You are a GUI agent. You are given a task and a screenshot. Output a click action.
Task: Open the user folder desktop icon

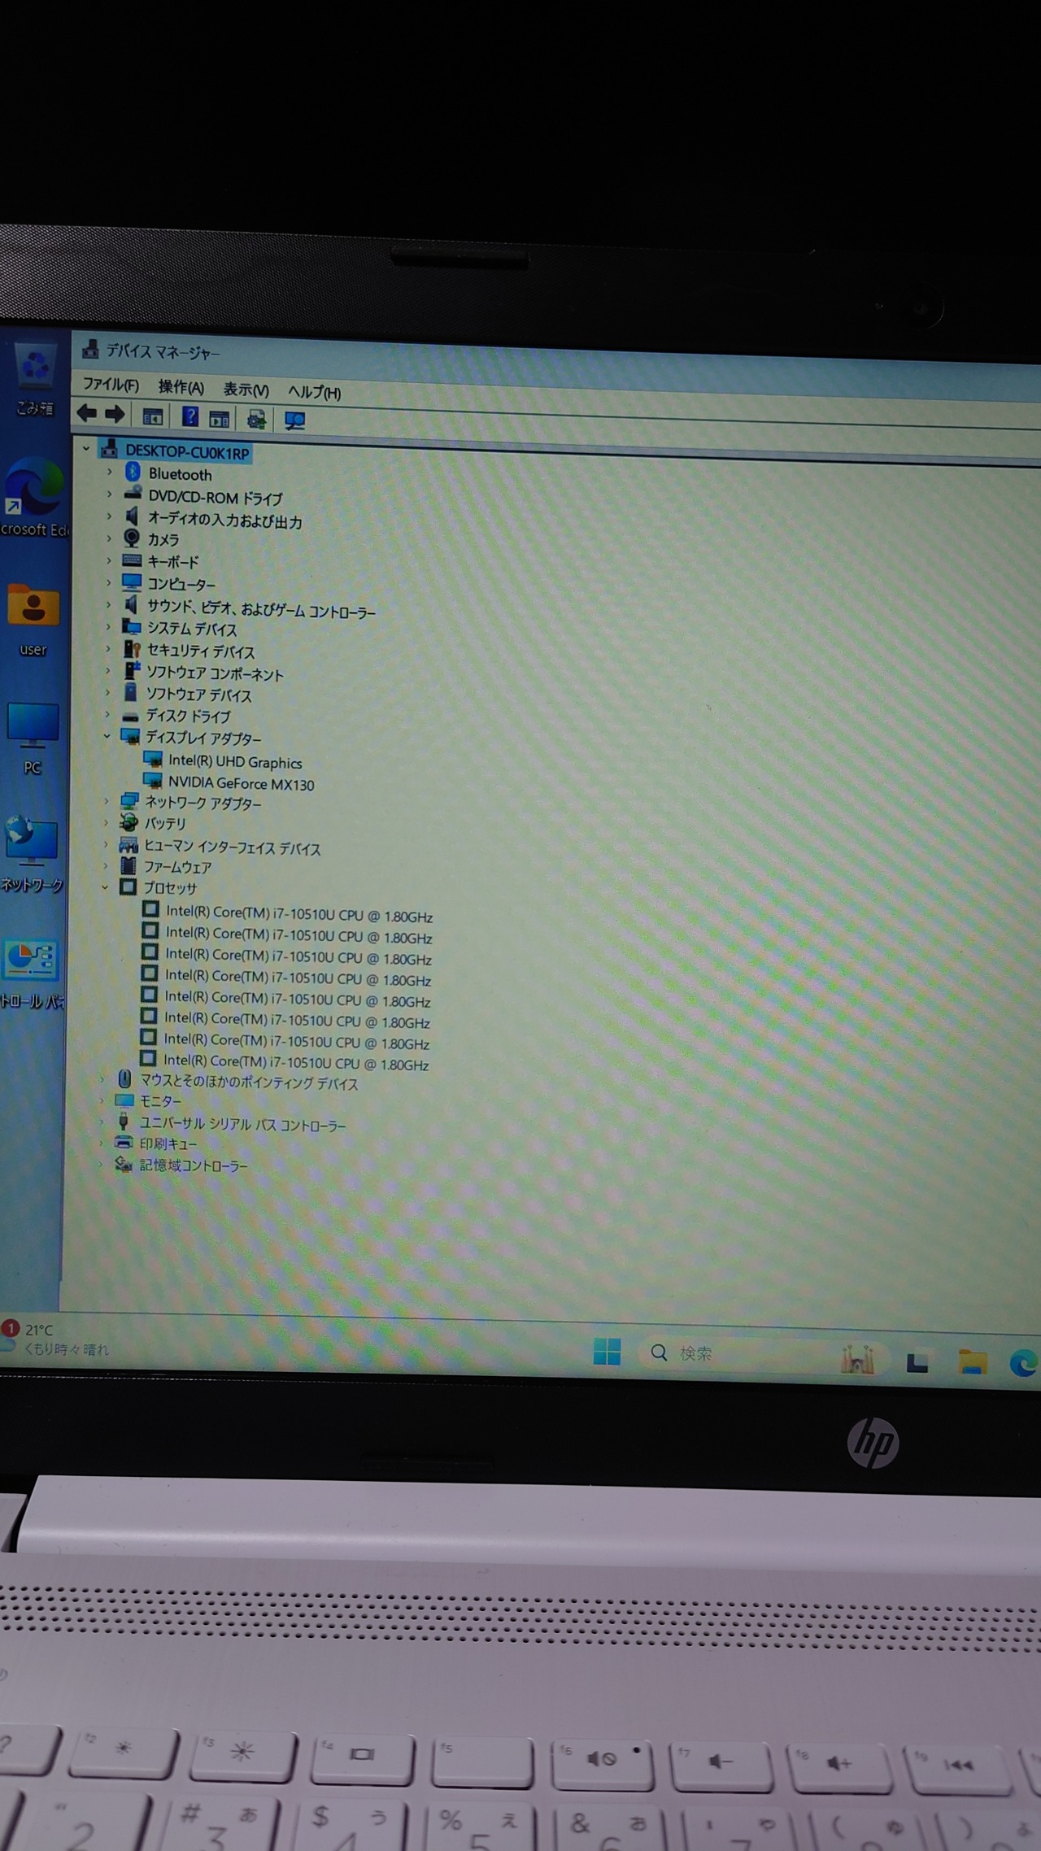[x=33, y=619]
